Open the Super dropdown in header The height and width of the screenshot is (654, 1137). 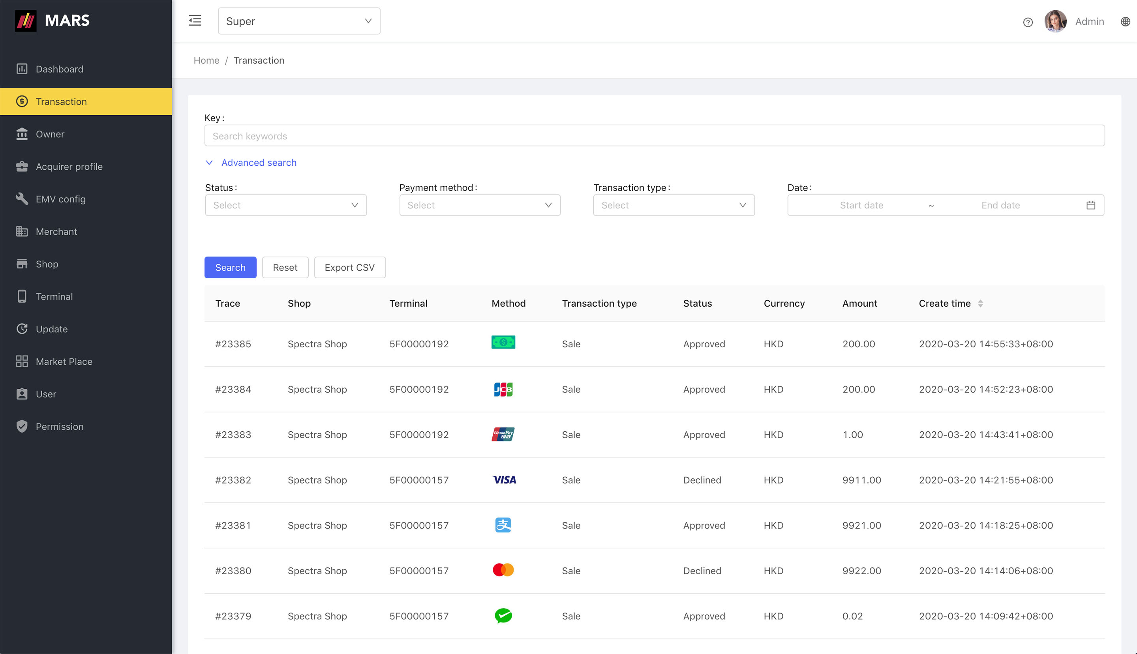tap(299, 21)
